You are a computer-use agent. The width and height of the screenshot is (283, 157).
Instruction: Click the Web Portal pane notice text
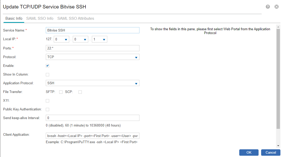coord(210,31)
